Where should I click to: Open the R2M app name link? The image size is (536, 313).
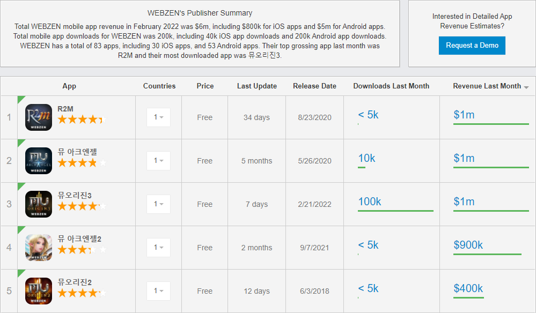click(x=65, y=109)
